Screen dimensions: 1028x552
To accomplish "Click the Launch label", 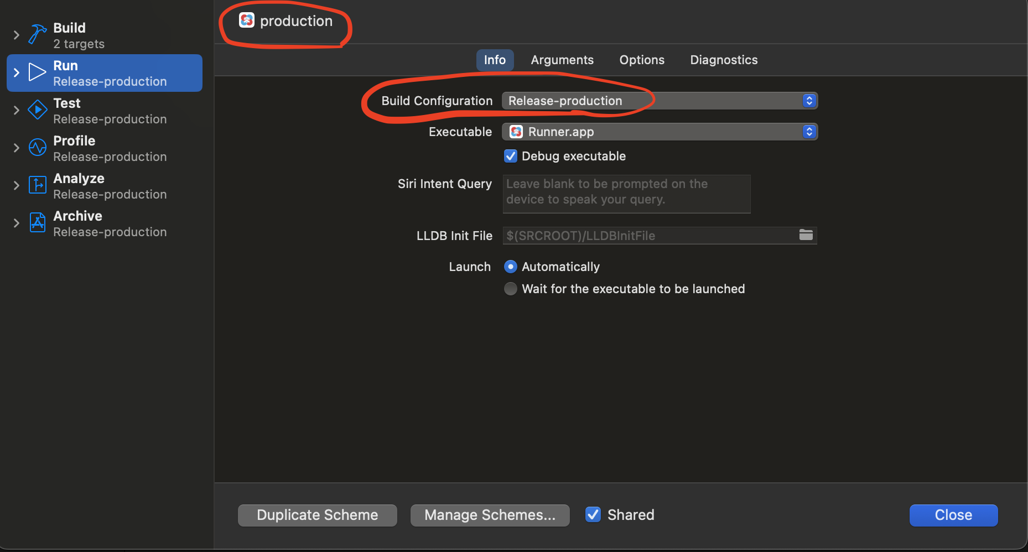I will click(470, 267).
